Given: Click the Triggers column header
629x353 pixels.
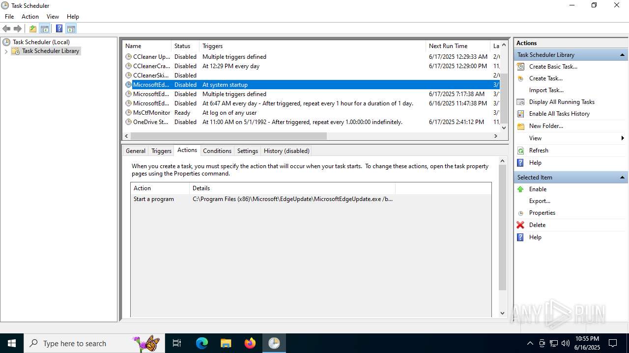Looking at the screenshot, I should pyautogui.click(x=313, y=46).
